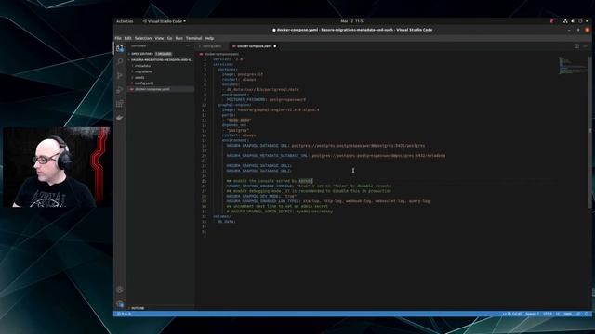Viewport: 595px width, 334px height.
Task: Open Explorer panel more actions ellipsis
Action: click(188, 45)
